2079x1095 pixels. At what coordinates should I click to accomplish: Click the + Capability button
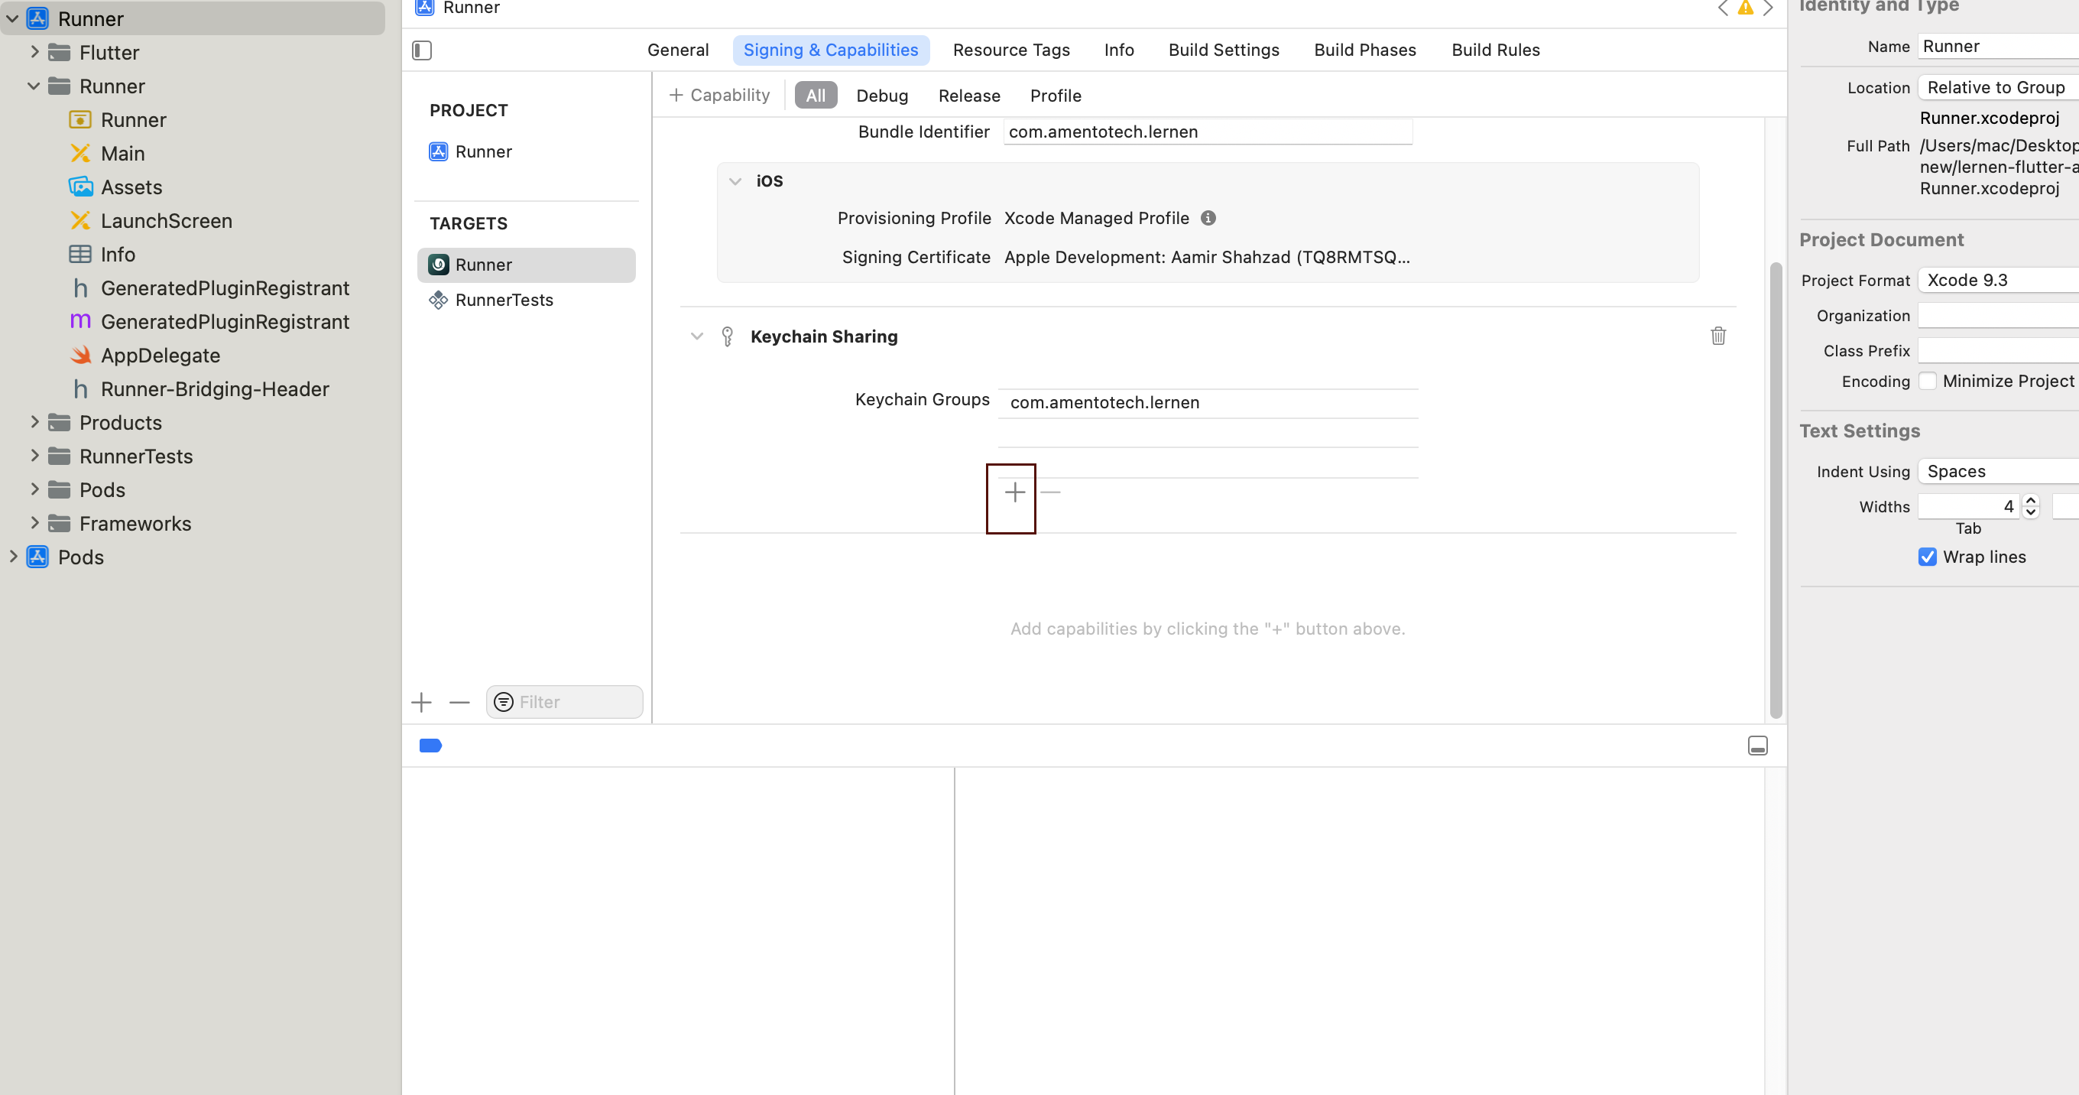719,96
